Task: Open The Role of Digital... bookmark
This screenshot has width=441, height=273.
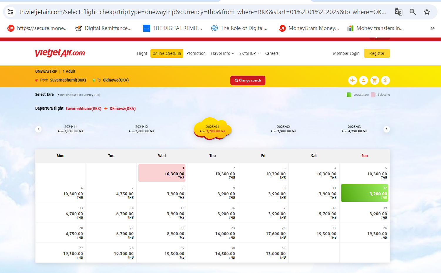Action: pyautogui.click(x=239, y=28)
